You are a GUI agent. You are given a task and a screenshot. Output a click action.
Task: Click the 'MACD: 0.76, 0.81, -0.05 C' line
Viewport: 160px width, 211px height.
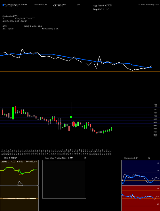click(x=14, y=21)
